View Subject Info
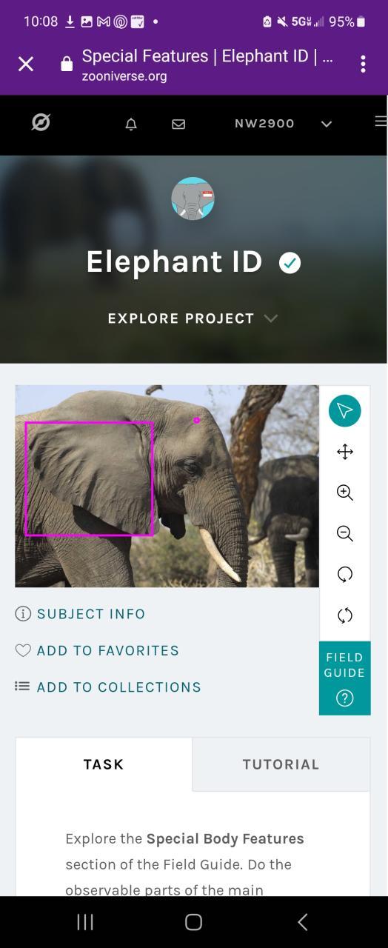This screenshot has height=948, width=388. (x=80, y=614)
